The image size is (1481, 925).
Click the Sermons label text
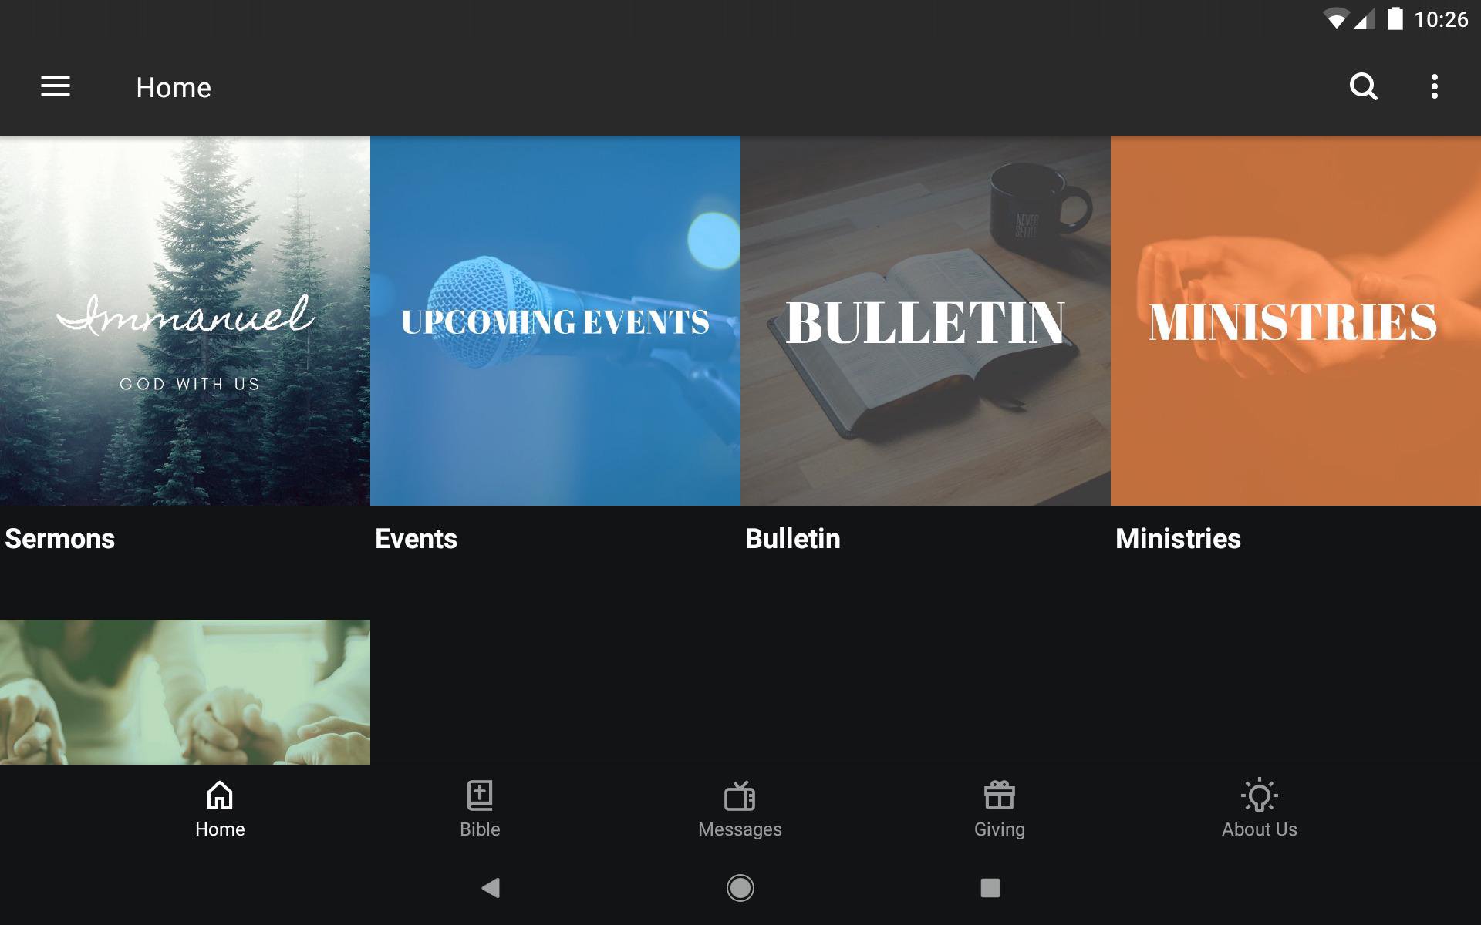click(60, 539)
